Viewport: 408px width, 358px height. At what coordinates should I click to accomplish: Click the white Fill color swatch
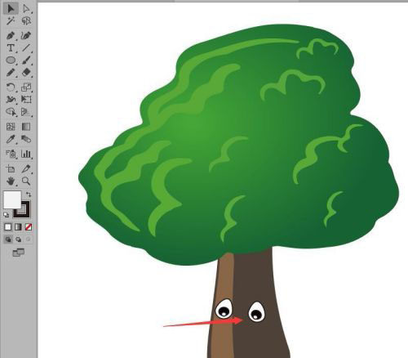[x=12, y=199]
